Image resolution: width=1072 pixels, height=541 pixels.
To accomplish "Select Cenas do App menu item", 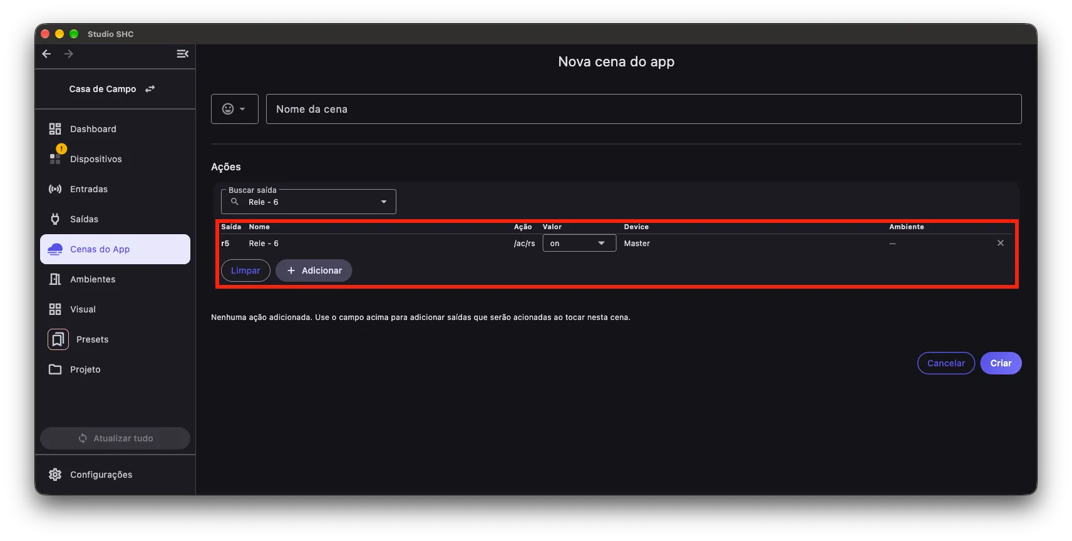I will [x=115, y=249].
